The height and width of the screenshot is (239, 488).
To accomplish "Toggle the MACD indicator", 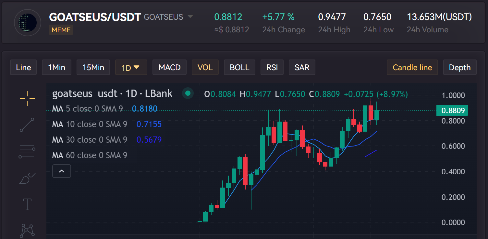I will point(169,68).
